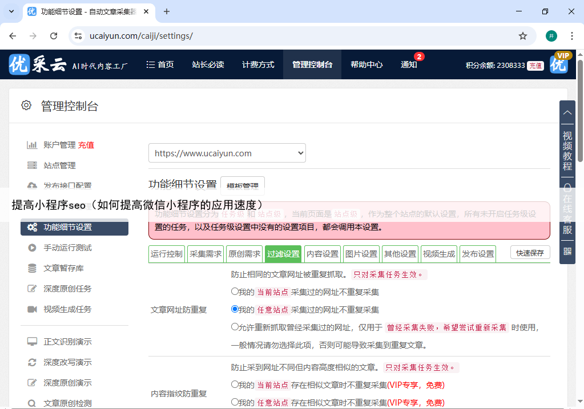Image resolution: width=584 pixels, height=409 pixels.
Task: Open 手动运行测试 play icon
Action: point(32,248)
